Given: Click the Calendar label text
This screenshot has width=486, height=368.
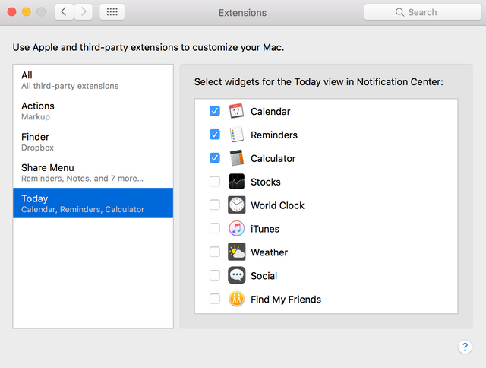Looking at the screenshot, I should (x=270, y=112).
